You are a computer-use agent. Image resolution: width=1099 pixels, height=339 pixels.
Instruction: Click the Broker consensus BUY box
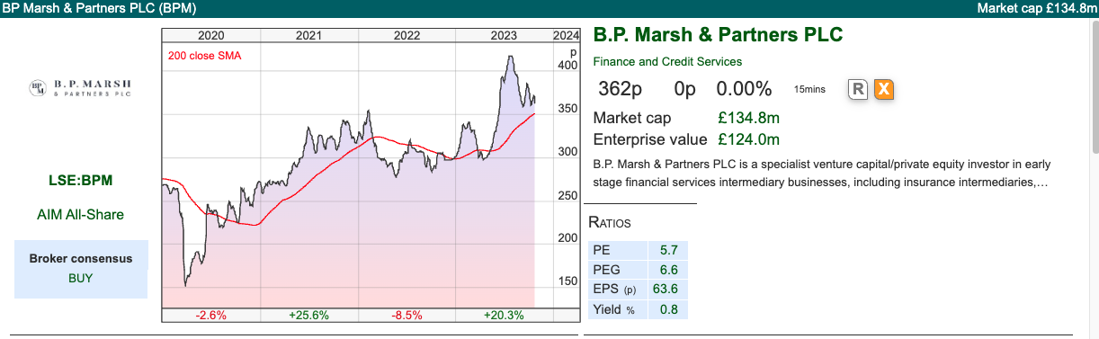click(81, 268)
